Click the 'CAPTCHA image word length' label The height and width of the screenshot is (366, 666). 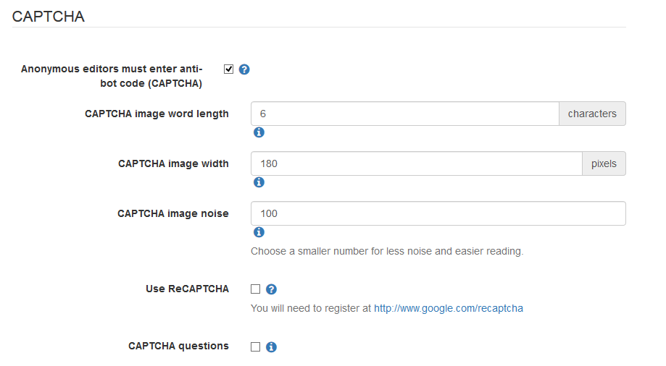(157, 114)
